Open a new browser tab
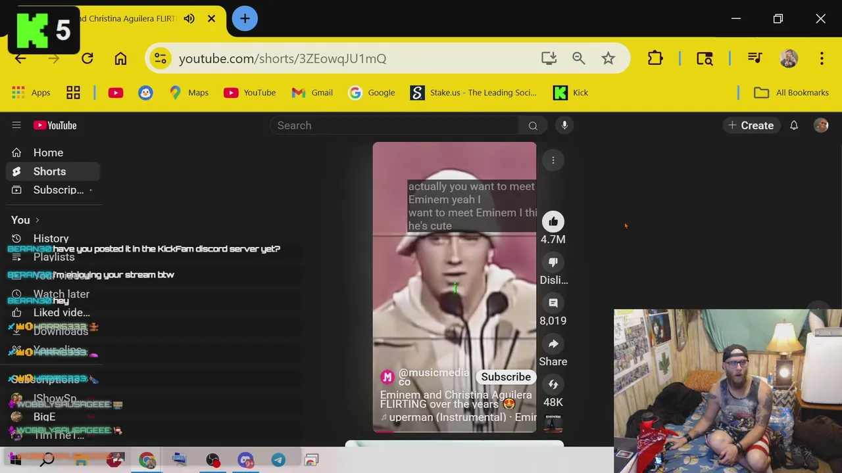842x473 pixels. pyautogui.click(x=245, y=18)
